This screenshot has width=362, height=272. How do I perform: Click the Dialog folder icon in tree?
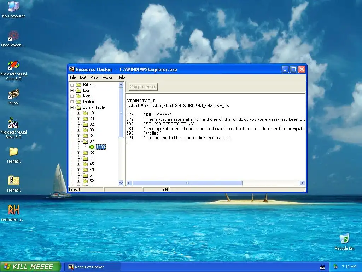click(x=79, y=102)
